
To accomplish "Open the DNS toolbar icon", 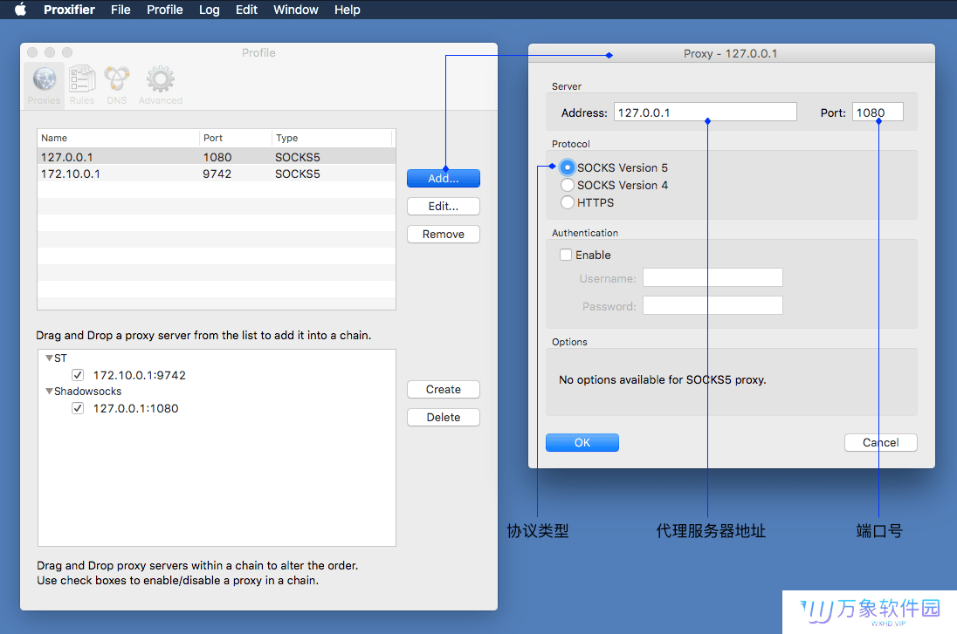I will (x=117, y=85).
